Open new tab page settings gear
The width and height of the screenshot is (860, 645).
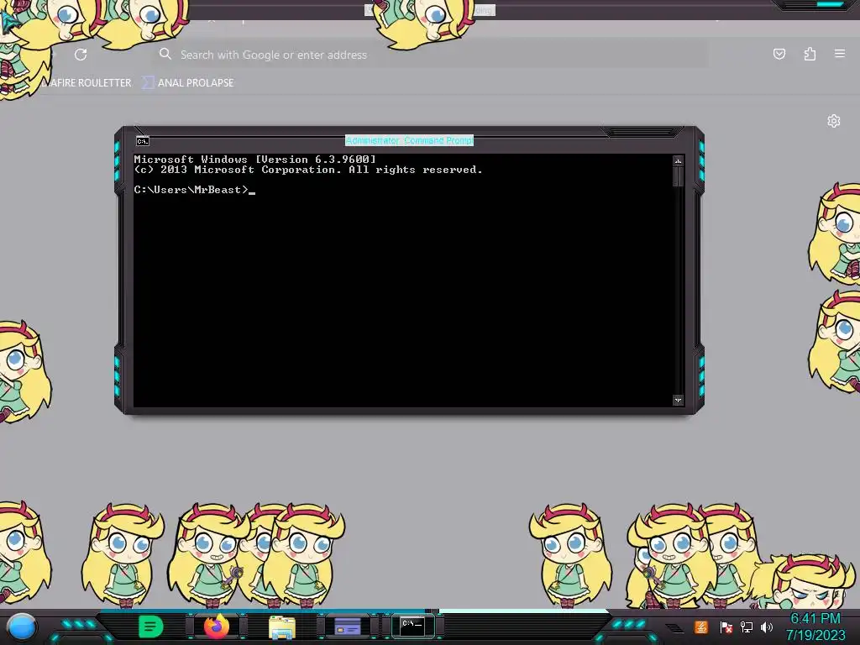click(834, 121)
